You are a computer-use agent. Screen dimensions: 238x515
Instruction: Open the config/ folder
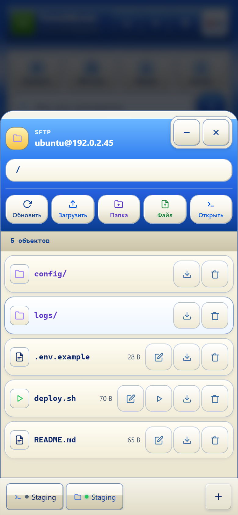(x=50, y=274)
